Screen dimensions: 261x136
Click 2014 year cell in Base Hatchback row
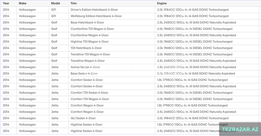[x=6, y=22]
